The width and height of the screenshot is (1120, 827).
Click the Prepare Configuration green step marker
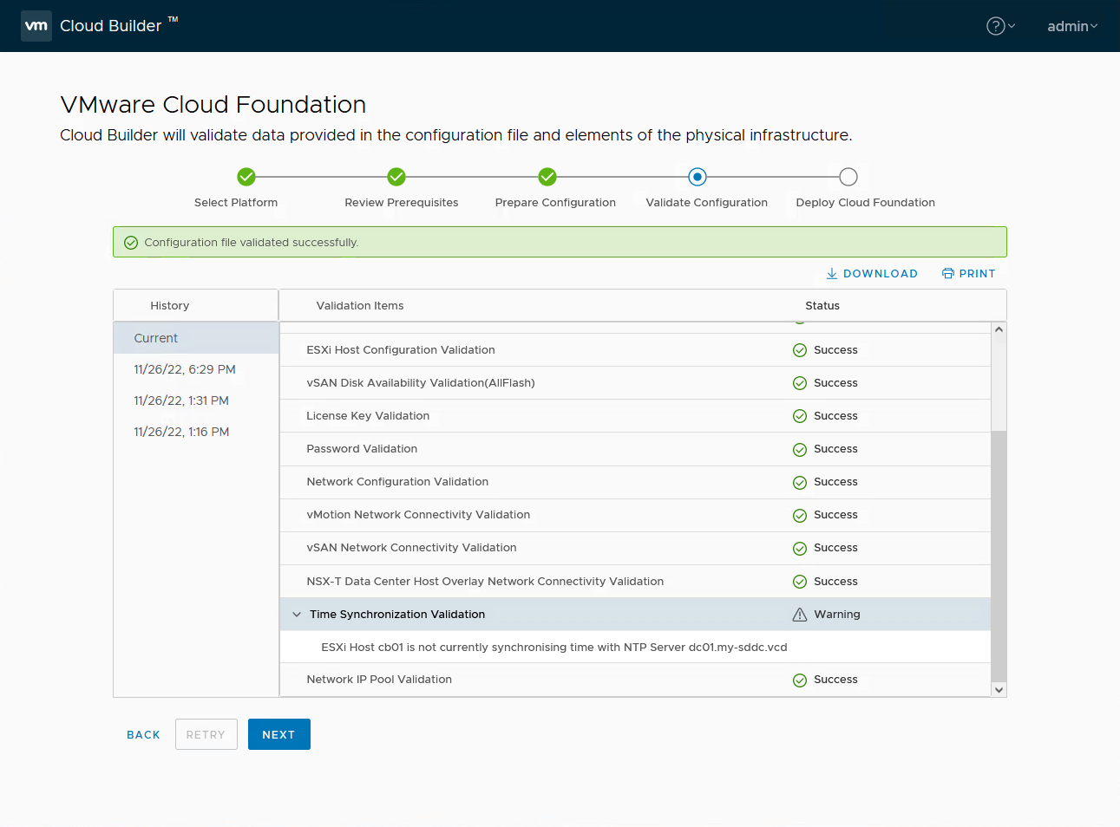point(547,176)
